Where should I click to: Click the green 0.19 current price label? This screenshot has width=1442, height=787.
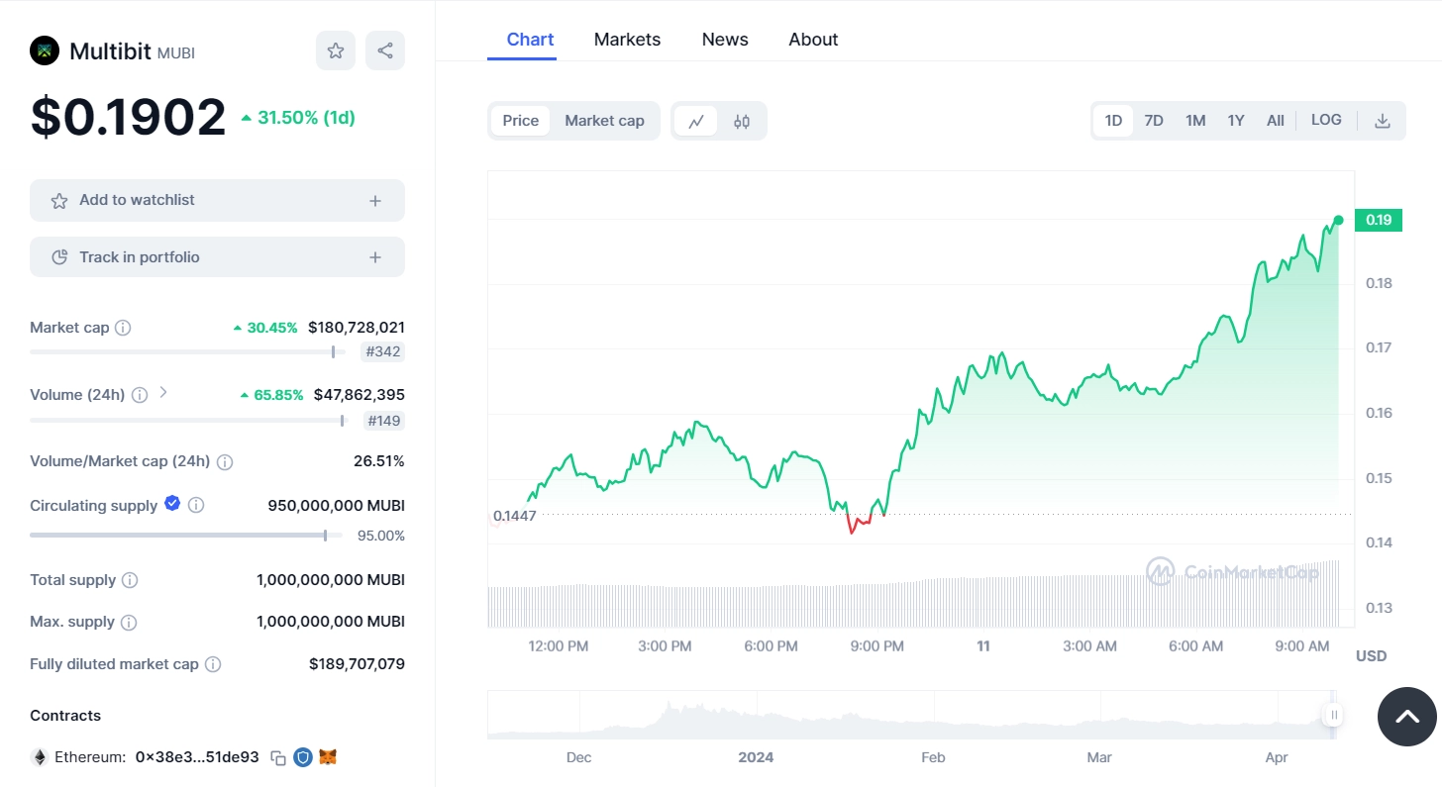(1379, 220)
